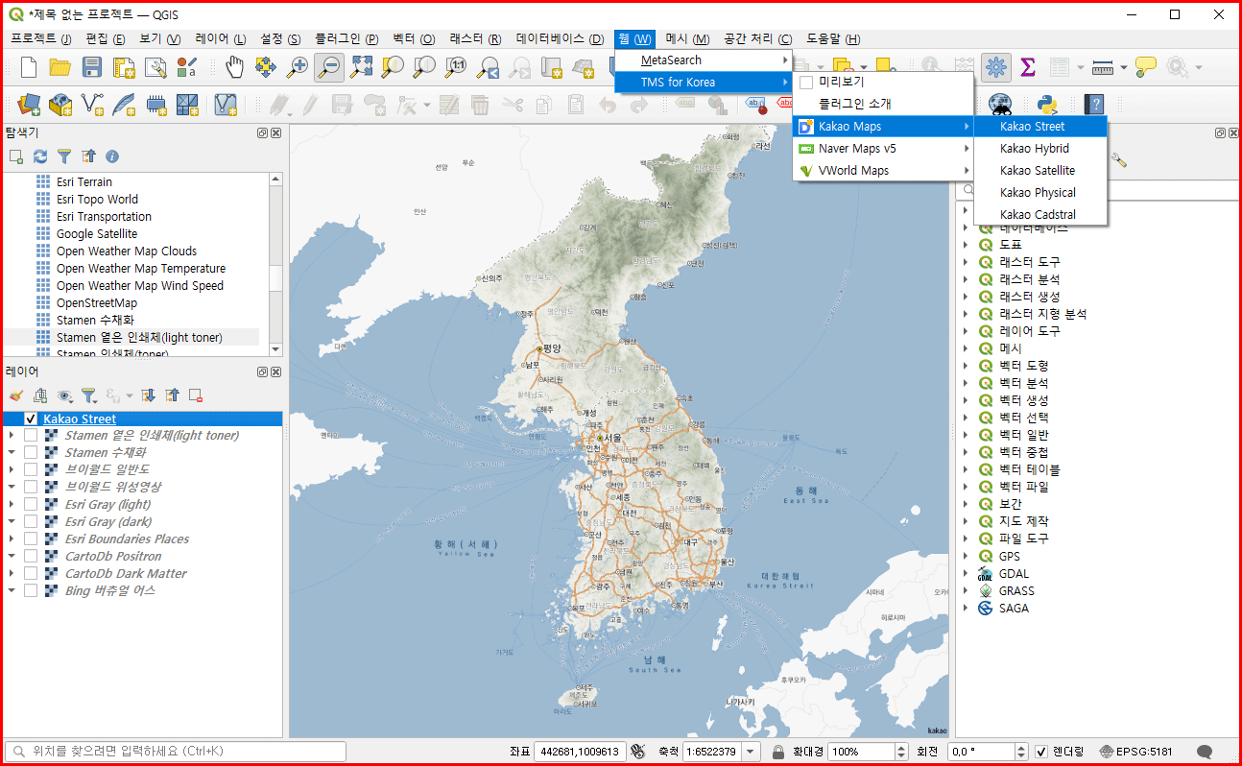Open the measure tool dropdown arrow
The width and height of the screenshot is (1242, 766).
click(1123, 67)
